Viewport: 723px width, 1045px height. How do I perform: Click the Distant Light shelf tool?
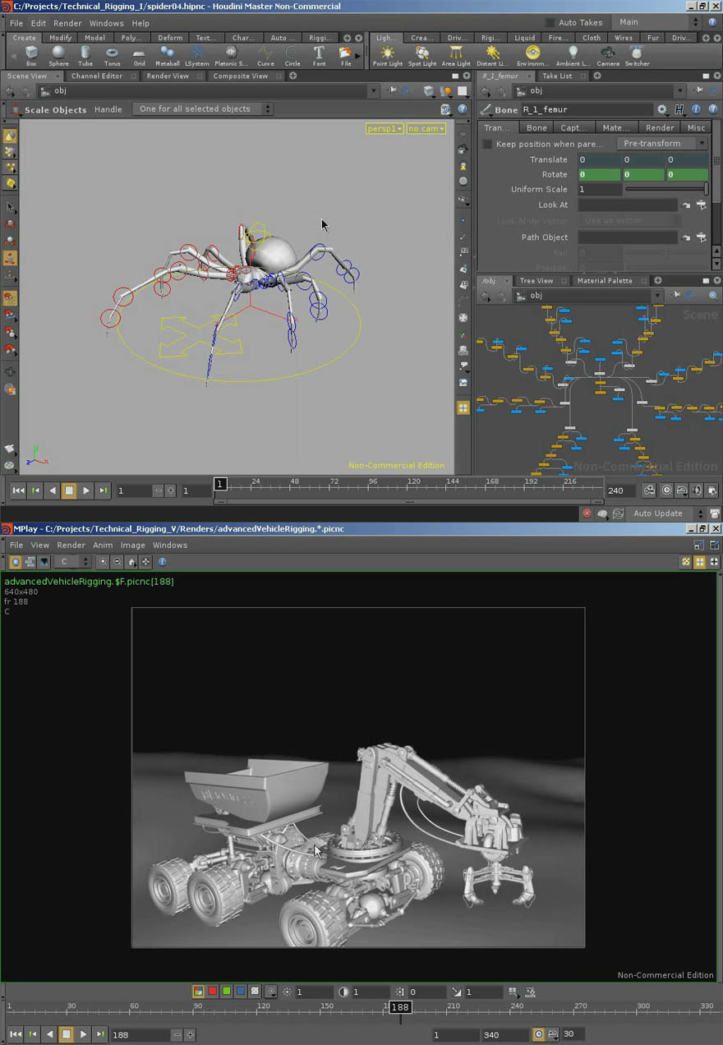coord(492,55)
